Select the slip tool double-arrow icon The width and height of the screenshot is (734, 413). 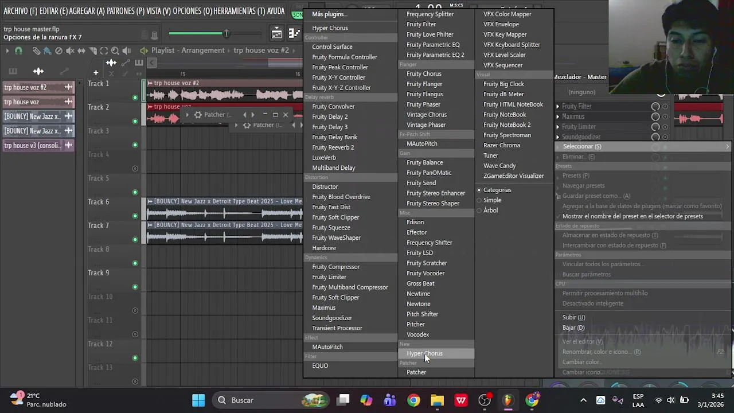click(81, 50)
